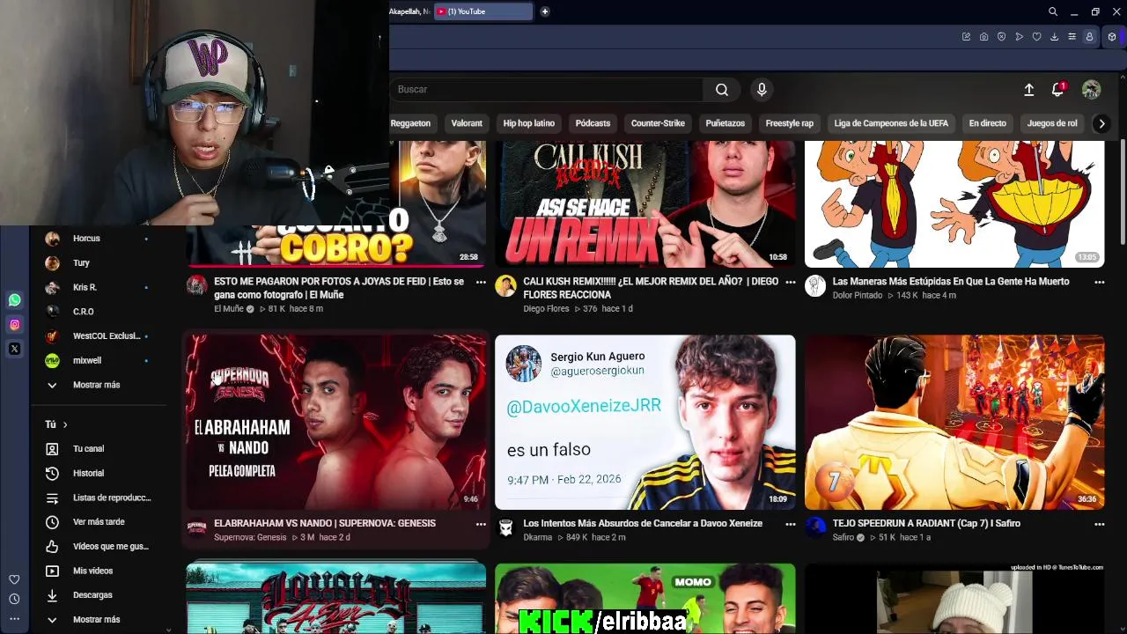
Task: Open options menu for Davoo Xeneize video
Action: pyautogui.click(x=790, y=524)
